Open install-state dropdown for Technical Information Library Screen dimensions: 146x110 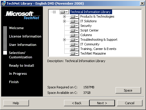tap(64, 12)
